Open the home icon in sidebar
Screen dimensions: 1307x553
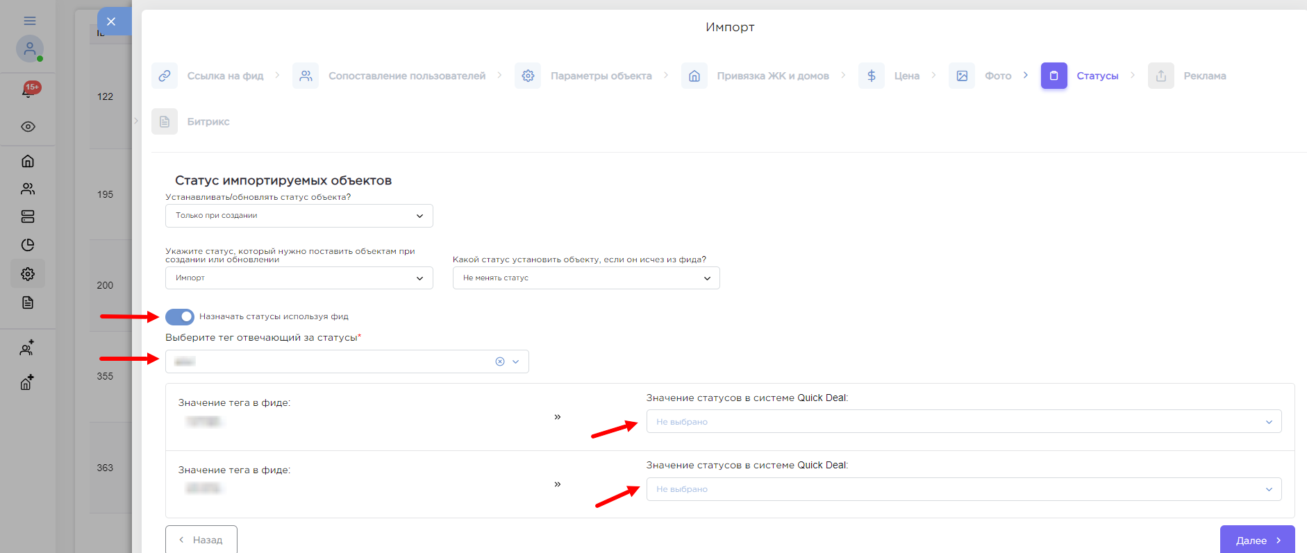[28, 161]
